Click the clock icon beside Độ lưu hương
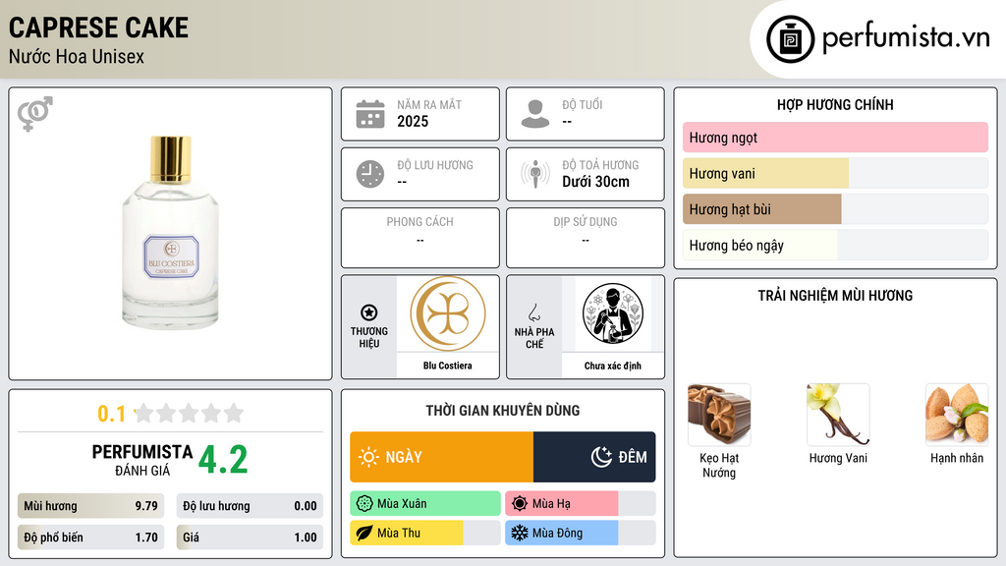Image resolution: width=1006 pixels, height=566 pixels. pyautogui.click(x=370, y=174)
